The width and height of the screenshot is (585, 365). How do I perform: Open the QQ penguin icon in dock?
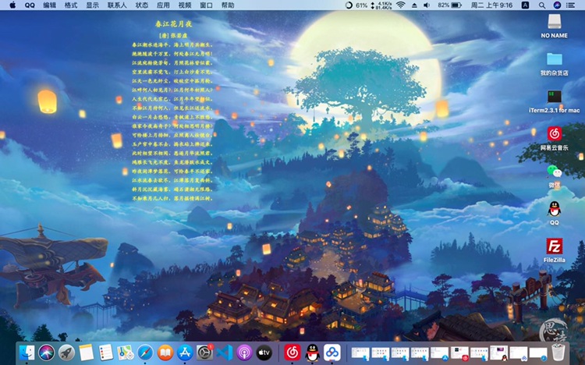coord(311,353)
